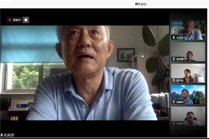Viewport: 209px width, 139px height.
Task: Click the muted microphone icon beside 雷华阳
Action: coord(174,80)
